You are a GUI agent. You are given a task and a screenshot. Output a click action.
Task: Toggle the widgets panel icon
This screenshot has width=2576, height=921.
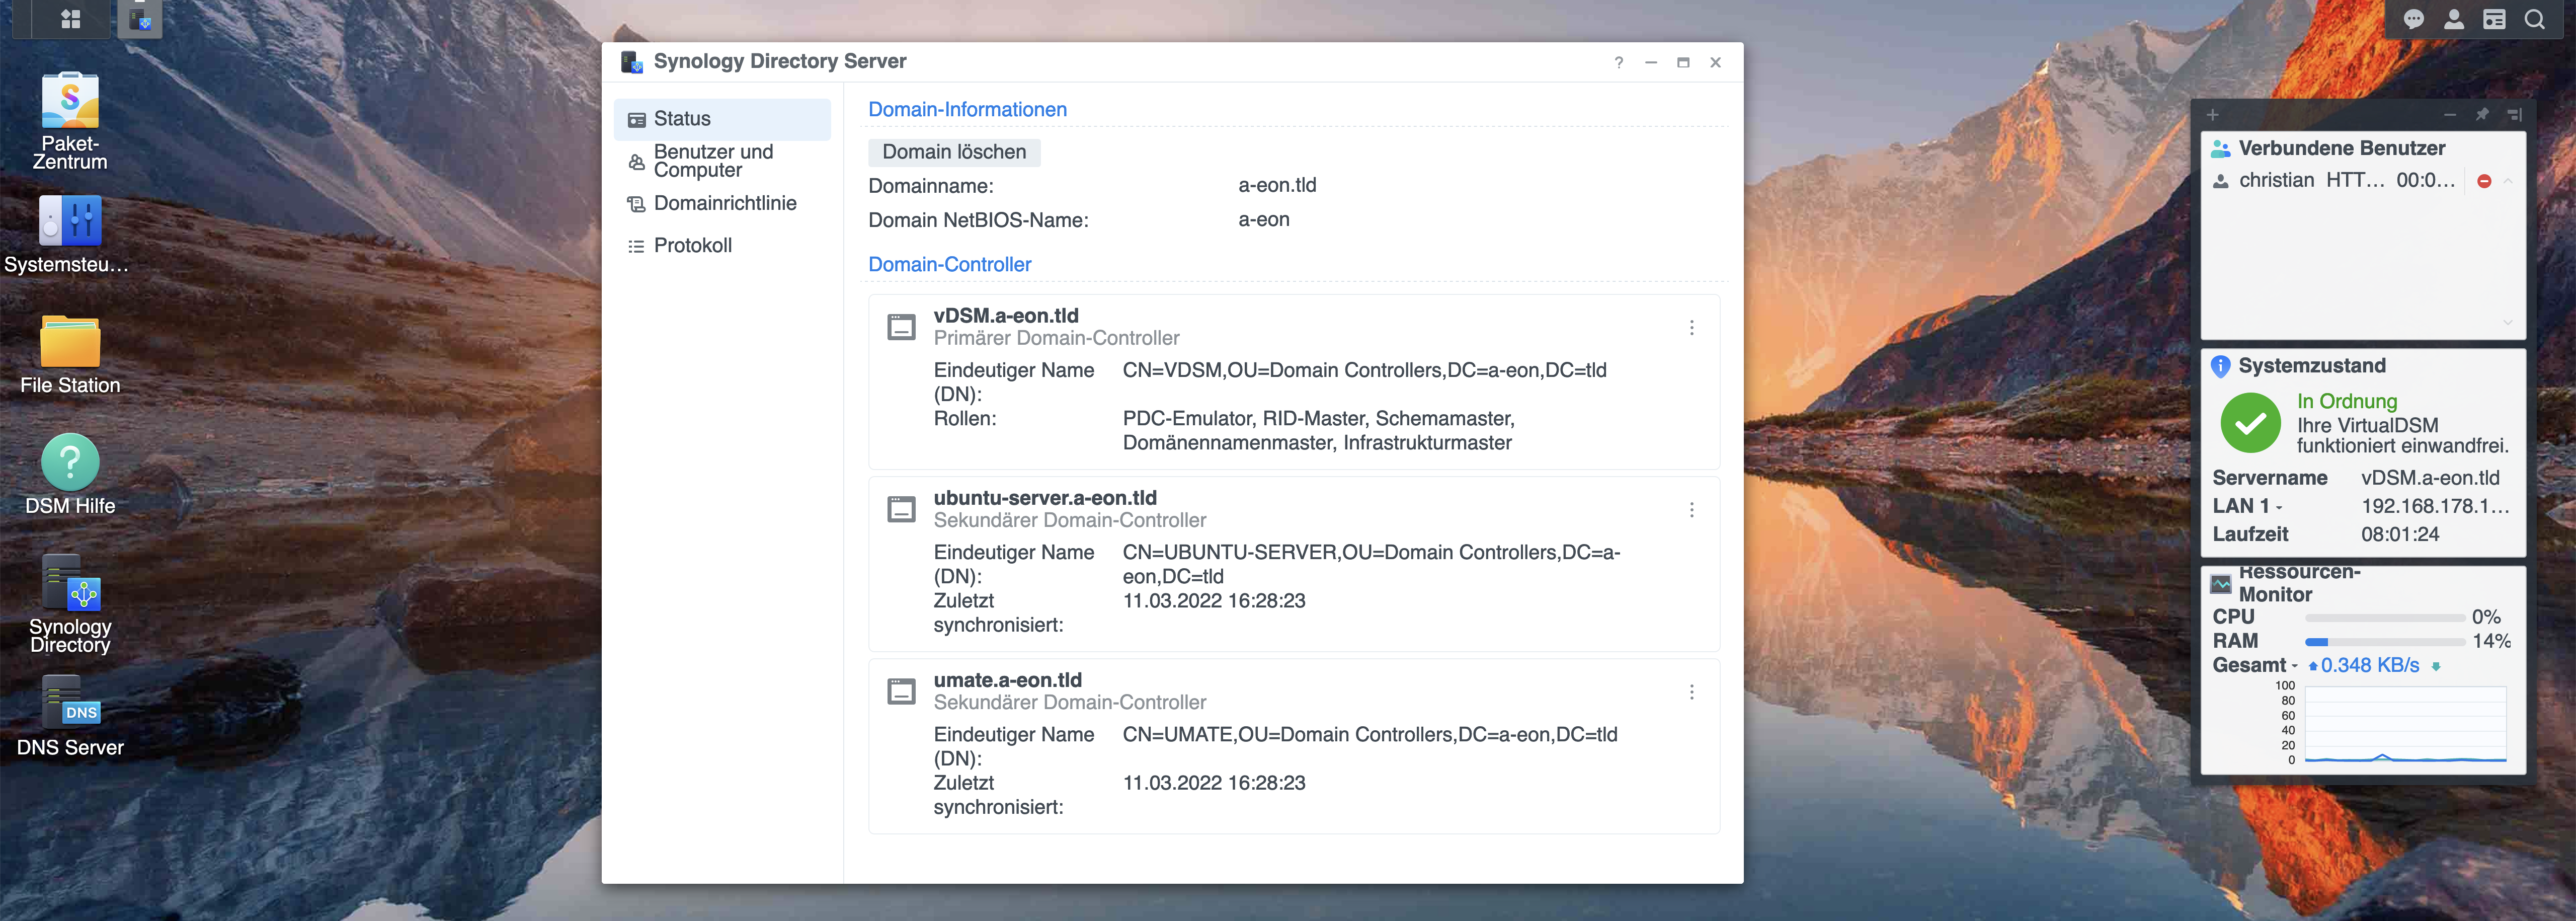pos(2494,19)
